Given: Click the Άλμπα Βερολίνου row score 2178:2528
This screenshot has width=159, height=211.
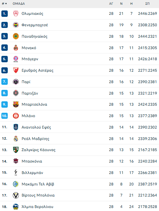Looking at the screenshot, I should pyautogui.click(x=148, y=207).
